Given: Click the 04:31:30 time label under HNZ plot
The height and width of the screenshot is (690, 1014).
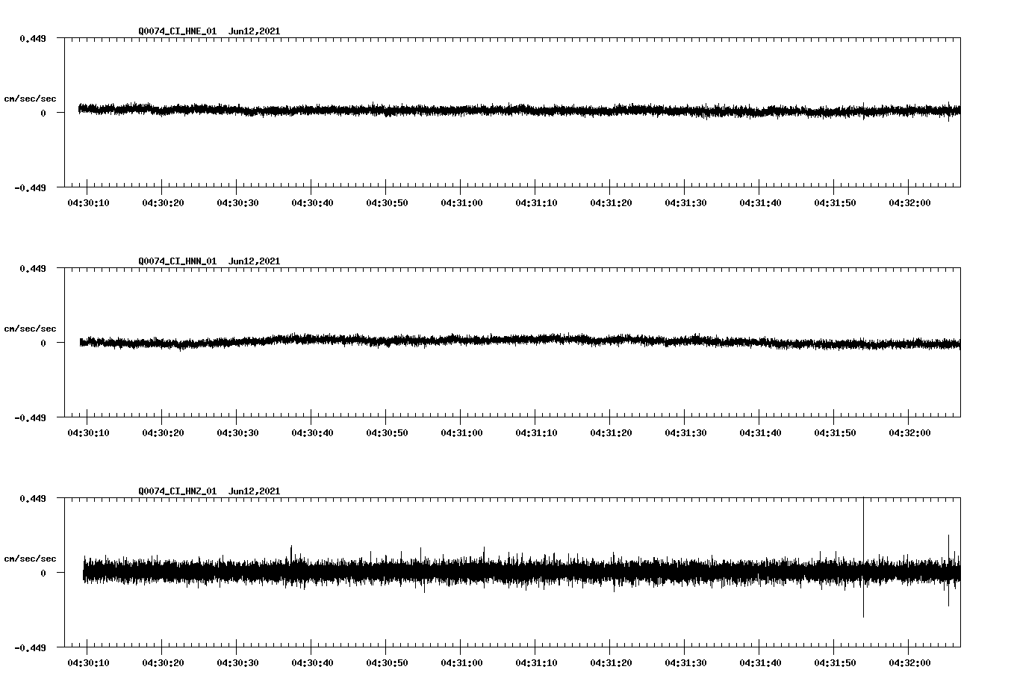Looking at the screenshot, I should click(x=685, y=663).
